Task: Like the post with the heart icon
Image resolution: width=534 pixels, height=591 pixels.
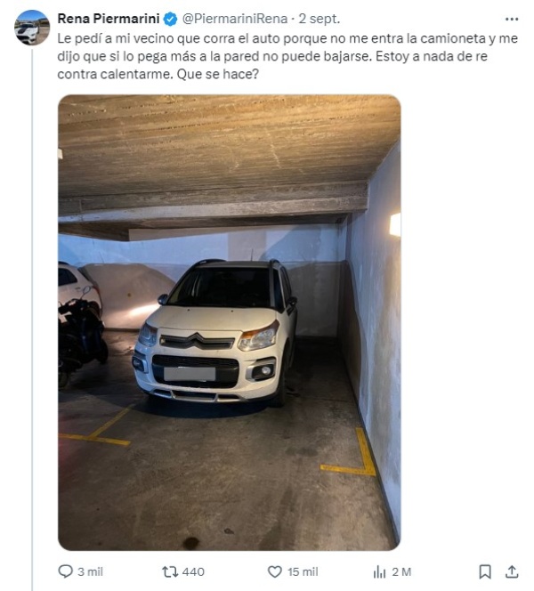Action: pos(275,571)
